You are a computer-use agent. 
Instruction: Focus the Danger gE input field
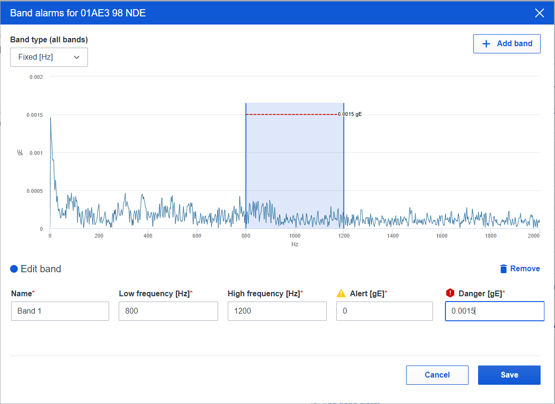point(494,311)
